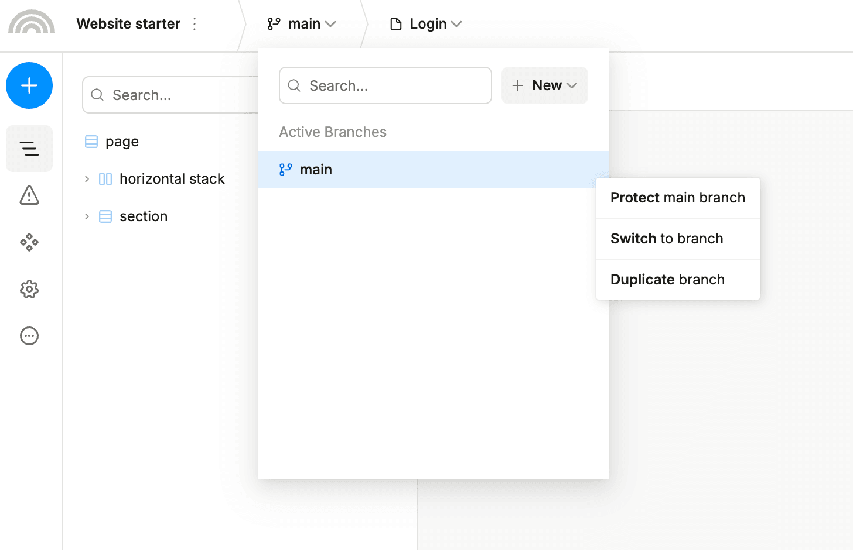Open the New branch dropdown button
The height and width of the screenshot is (550, 853).
point(545,85)
